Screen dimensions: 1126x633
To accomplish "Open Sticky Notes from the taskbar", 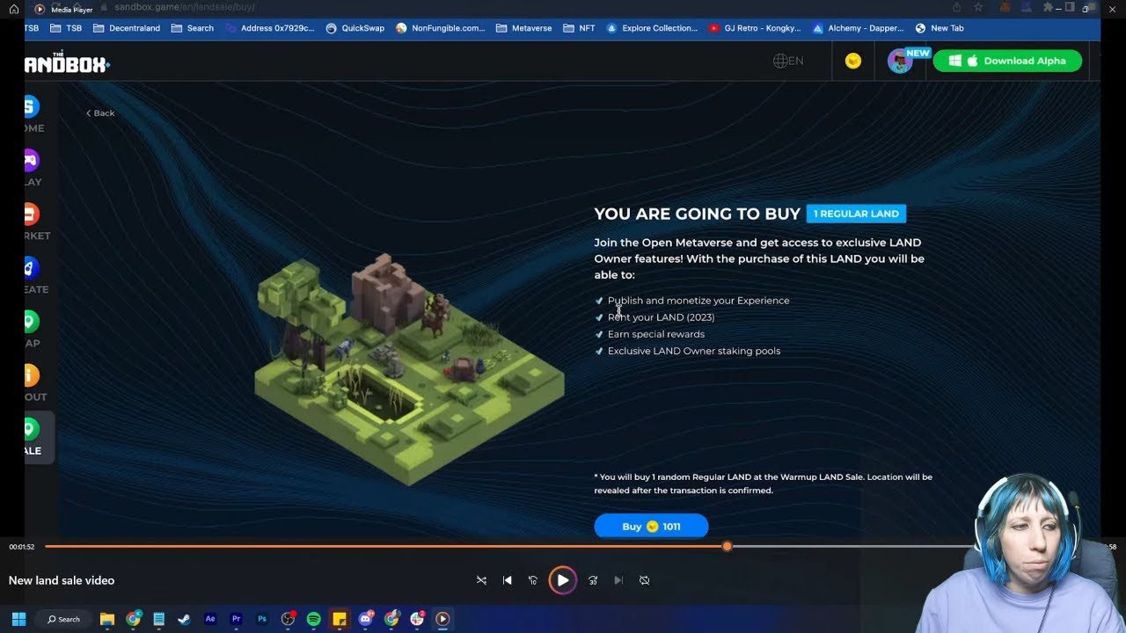I will (x=340, y=619).
